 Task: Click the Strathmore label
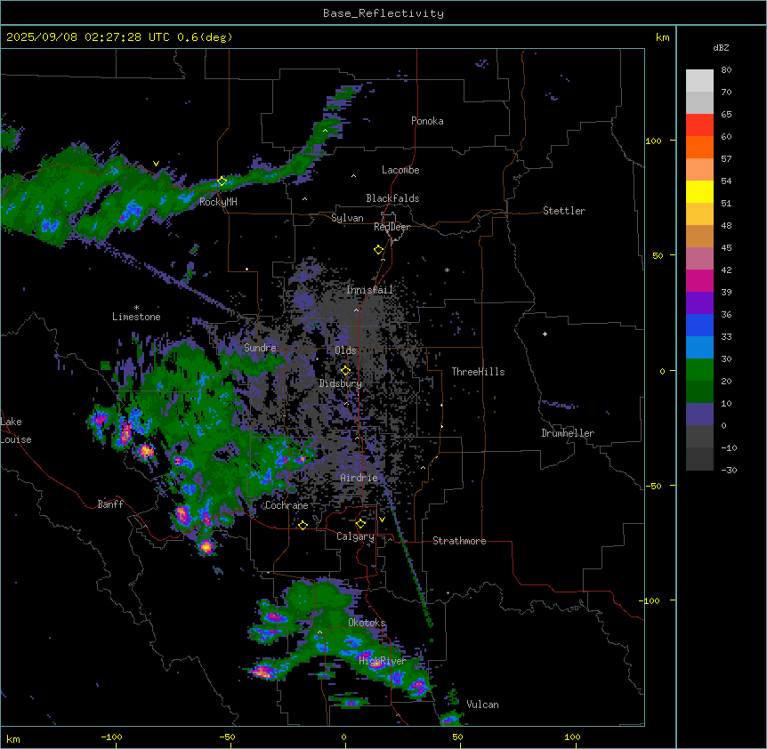point(459,541)
